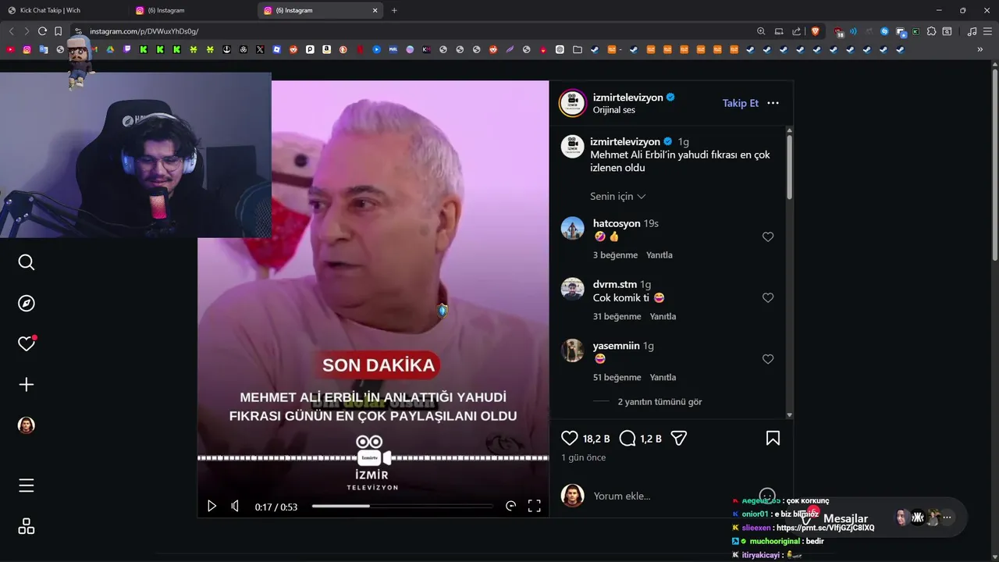Play the video
The width and height of the screenshot is (999, 562).
click(212, 506)
